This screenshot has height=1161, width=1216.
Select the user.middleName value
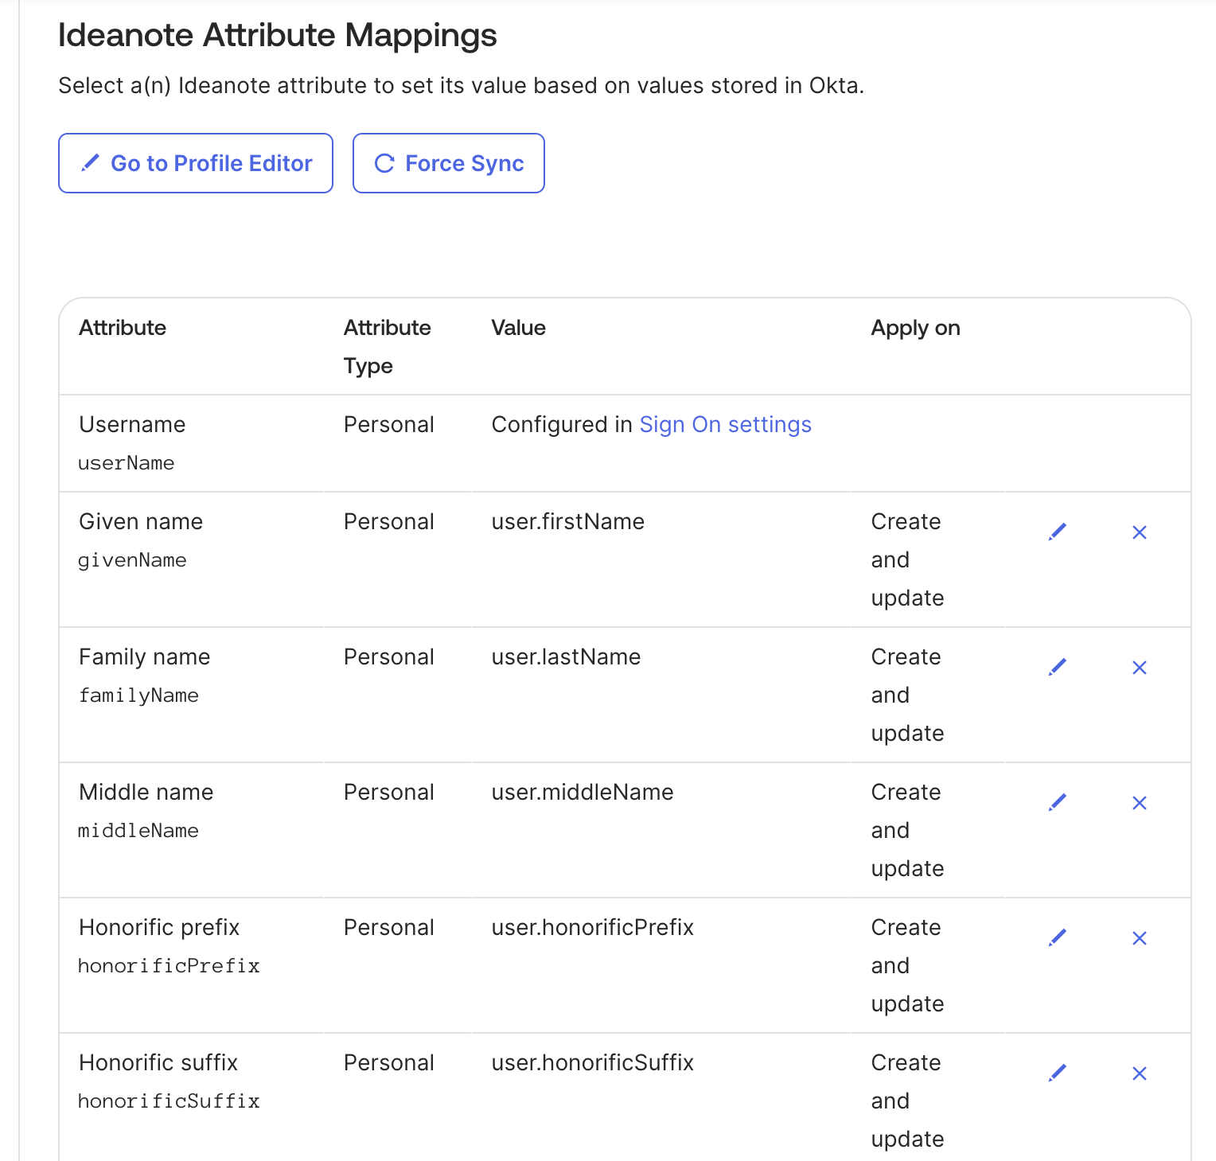click(583, 793)
